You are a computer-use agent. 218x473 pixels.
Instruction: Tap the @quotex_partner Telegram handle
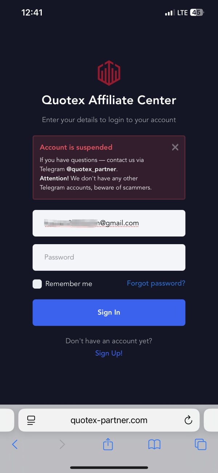click(92, 169)
